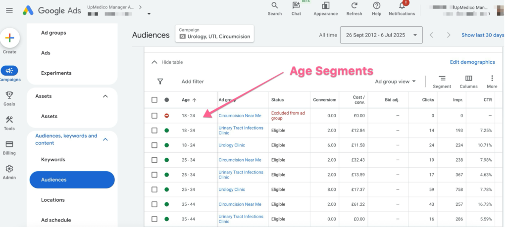Open the account switcher dropdown arrow

(x=149, y=14)
